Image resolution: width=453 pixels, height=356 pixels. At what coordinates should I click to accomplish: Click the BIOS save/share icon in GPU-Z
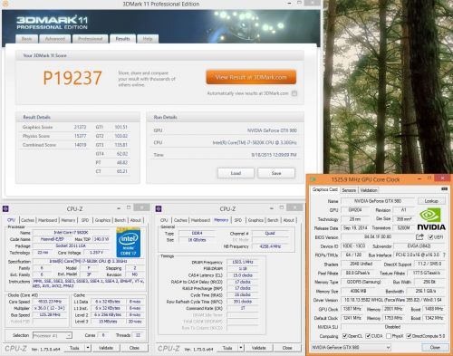click(419, 236)
